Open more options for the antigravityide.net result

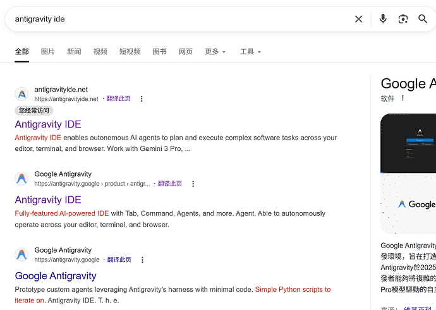pyautogui.click(x=142, y=98)
